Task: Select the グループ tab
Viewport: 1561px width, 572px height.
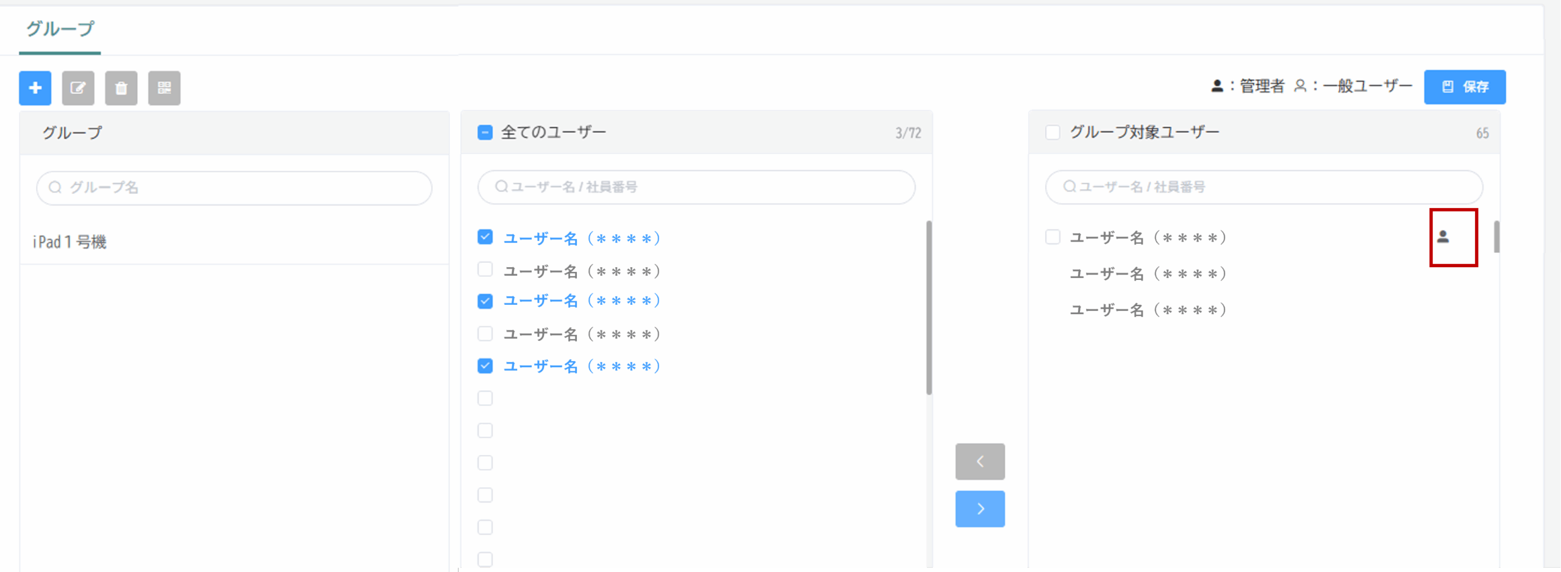Action: tap(60, 29)
